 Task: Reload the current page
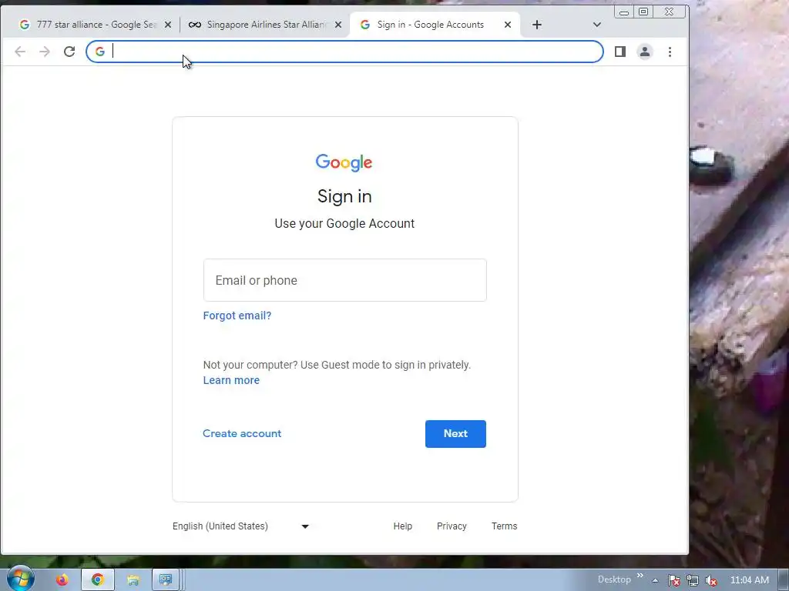coord(69,52)
